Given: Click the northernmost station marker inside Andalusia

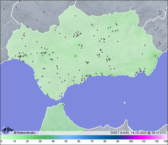Looking at the screenshot, I should click(75, 16).
